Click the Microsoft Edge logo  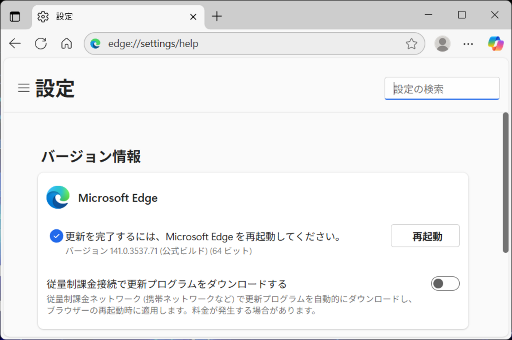[x=58, y=197]
